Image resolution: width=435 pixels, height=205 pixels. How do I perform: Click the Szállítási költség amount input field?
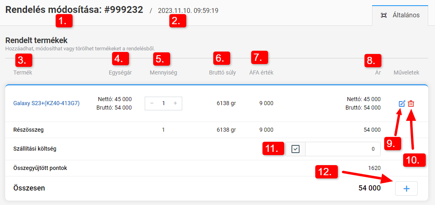click(343, 149)
